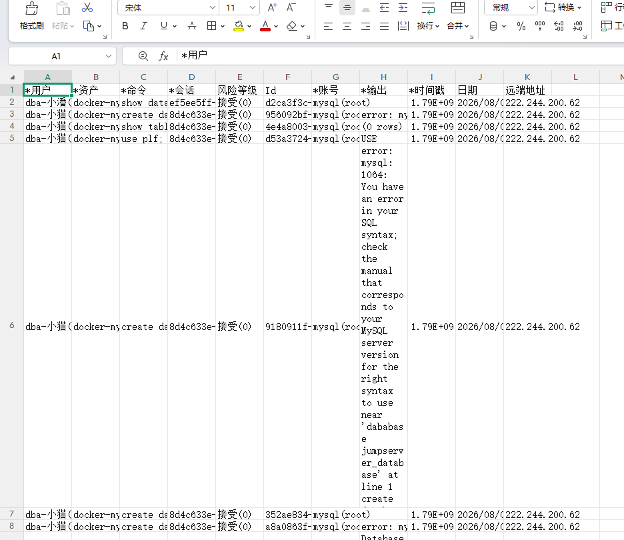
Task: Click the distributed alignment icon
Action: point(403,26)
